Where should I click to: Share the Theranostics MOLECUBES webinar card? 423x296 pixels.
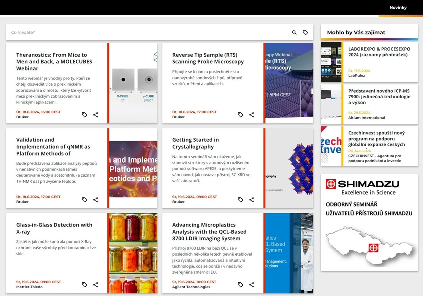coord(96,115)
